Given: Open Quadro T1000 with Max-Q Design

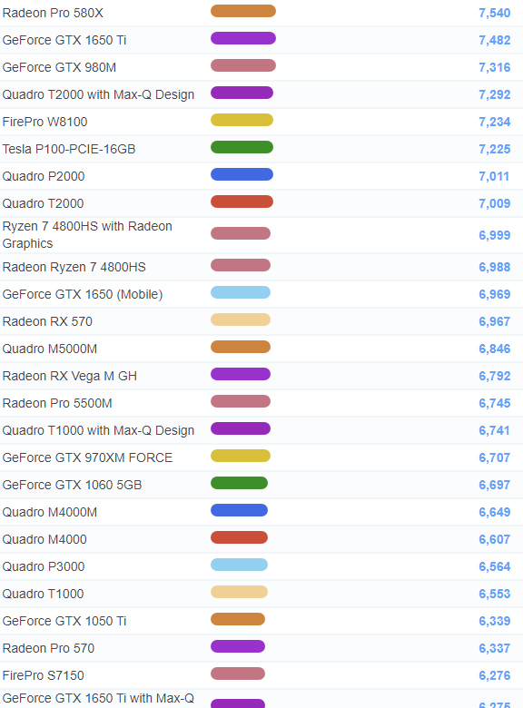Looking at the screenshot, I should click(98, 430).
